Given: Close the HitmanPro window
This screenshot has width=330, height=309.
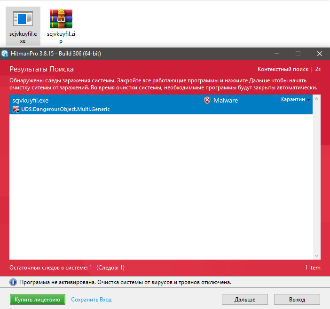Looking at the screenshot, I should coord(320,54).
